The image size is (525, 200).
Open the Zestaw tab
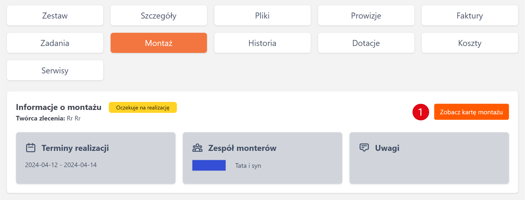55,16
